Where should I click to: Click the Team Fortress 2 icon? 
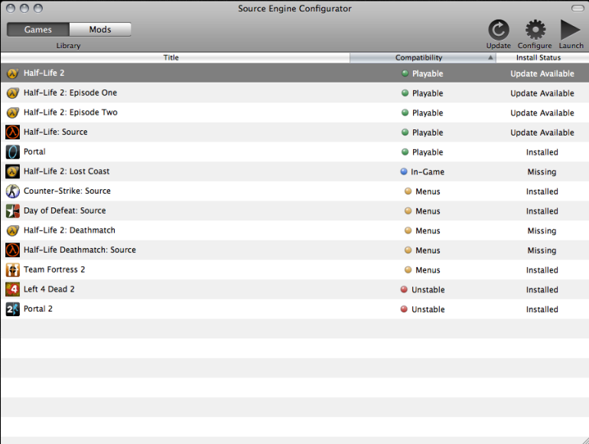point(12,269)
